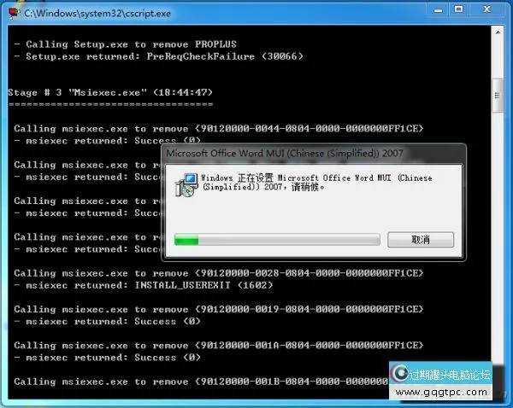Image resolution: width=513 pixels, height=408 pixels.
Task: Click the dialog message "Windows 正在设置 Microsoft Office Word MUI"
Action: pos(316,183)
